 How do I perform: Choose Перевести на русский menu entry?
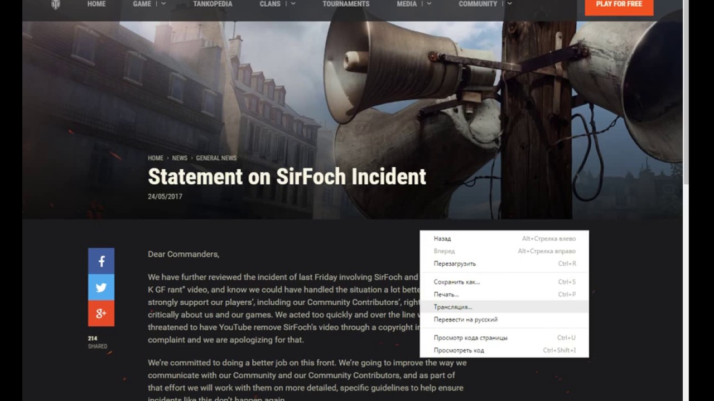[504, 320]
